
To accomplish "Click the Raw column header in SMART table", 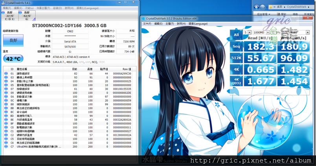I will tap(127, 69).
